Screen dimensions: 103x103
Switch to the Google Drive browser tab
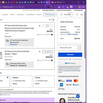point(21,2)
